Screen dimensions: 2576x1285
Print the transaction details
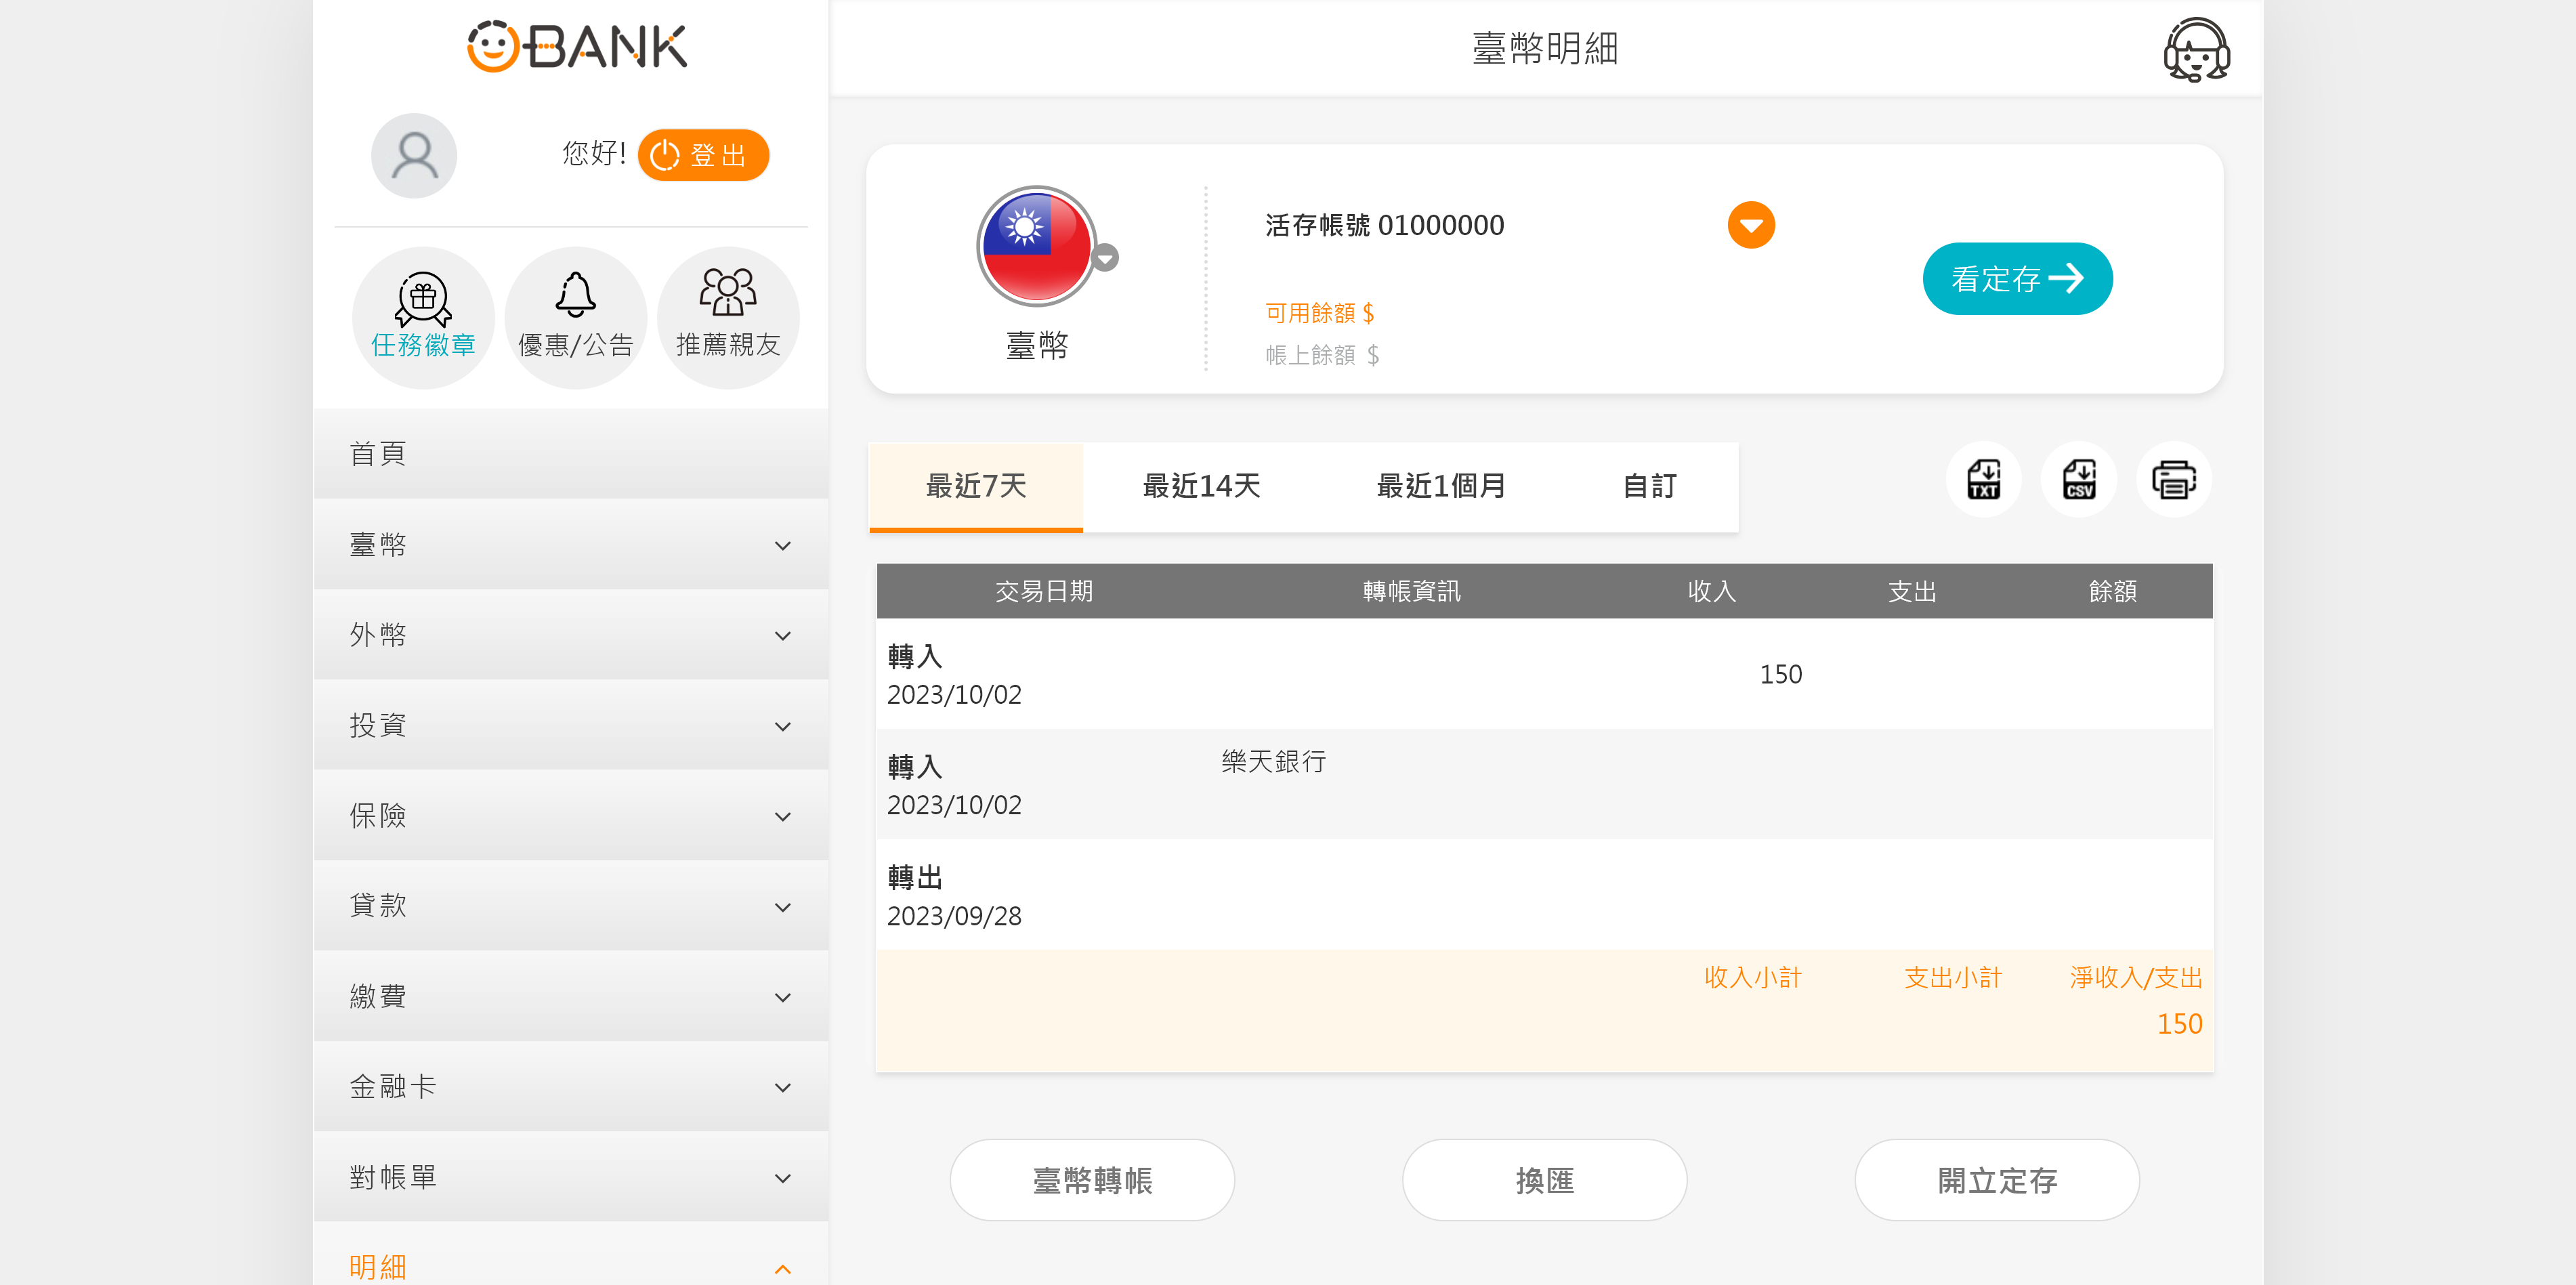tap(2174, 479)
